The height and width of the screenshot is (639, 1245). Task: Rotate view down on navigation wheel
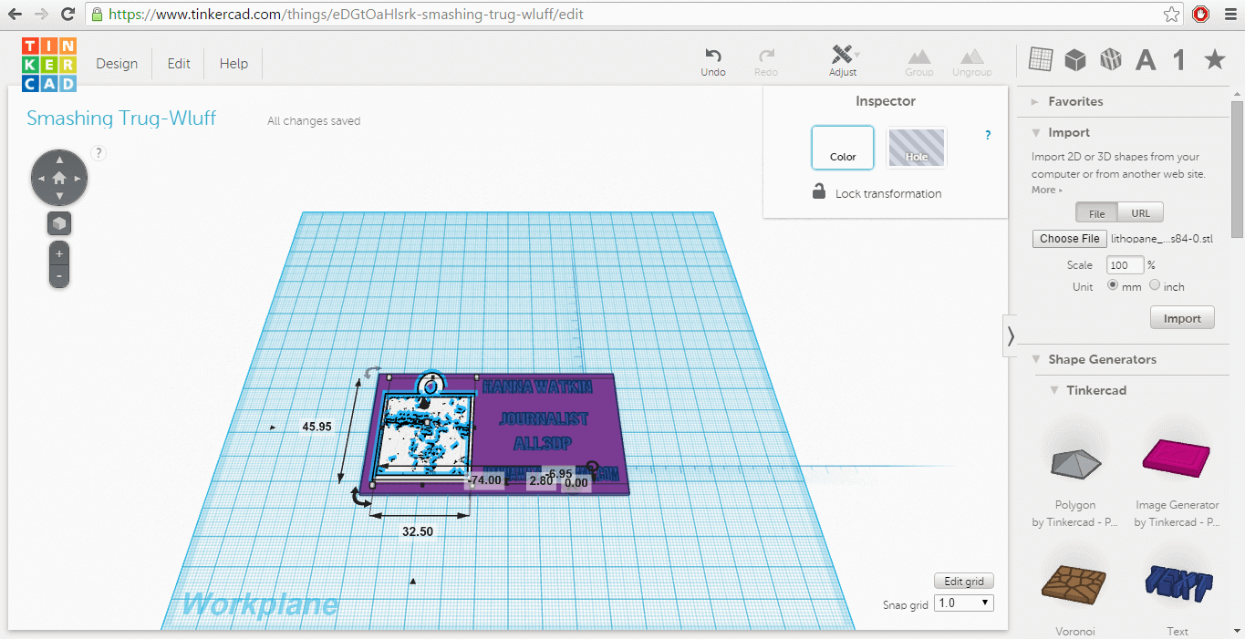coord(59,196)
